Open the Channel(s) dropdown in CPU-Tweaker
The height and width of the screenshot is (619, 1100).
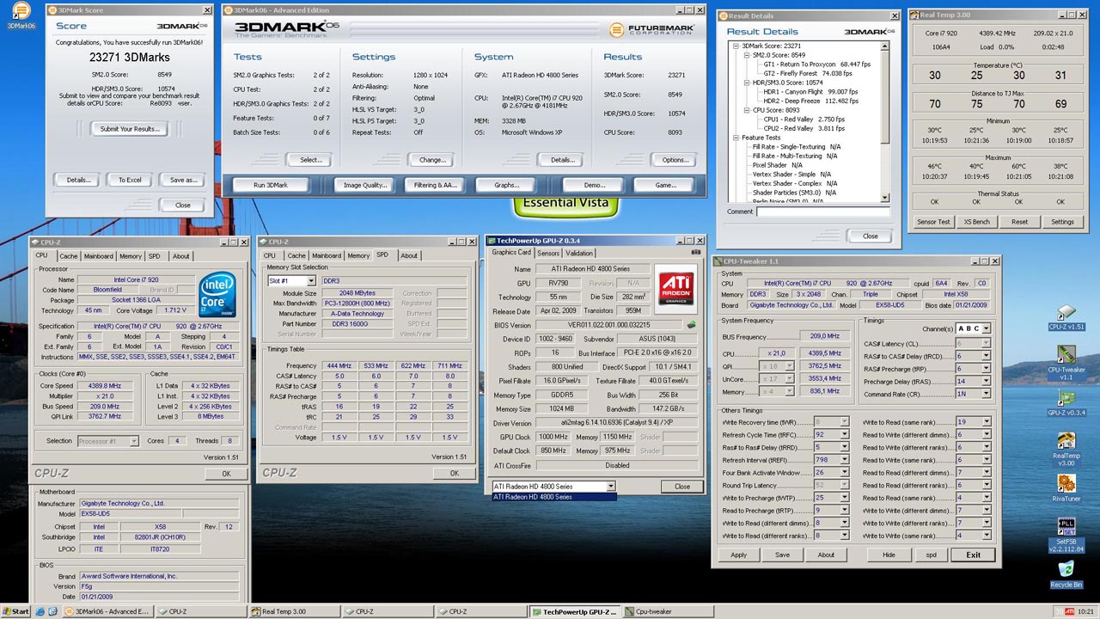(986, 328)
